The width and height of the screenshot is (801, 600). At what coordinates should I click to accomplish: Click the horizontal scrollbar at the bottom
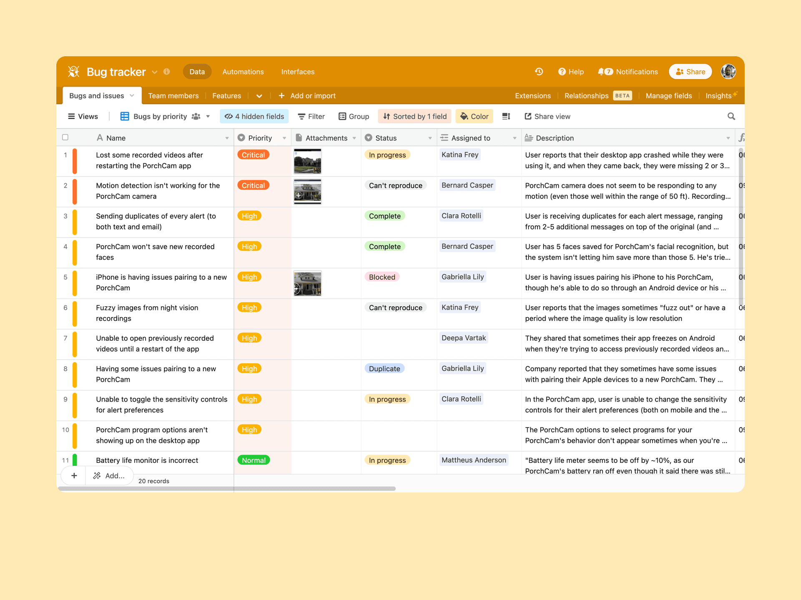pos(227,488)
